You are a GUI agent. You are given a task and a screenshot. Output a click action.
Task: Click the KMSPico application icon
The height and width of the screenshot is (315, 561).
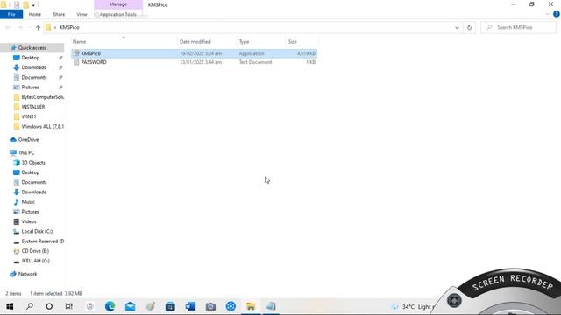coord(76,53)
